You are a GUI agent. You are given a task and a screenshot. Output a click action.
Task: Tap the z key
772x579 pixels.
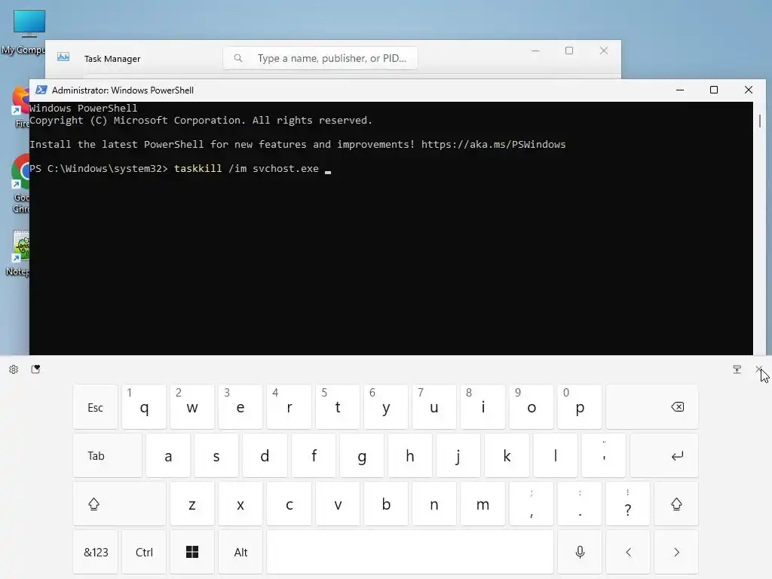[x=192, y=504]
